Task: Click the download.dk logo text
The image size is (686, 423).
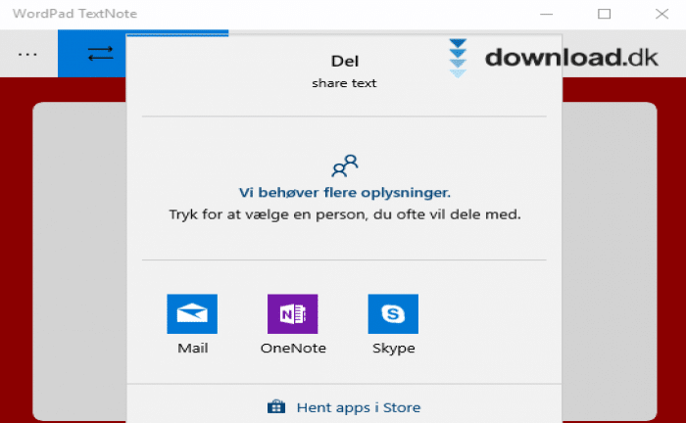Action: 571,58
